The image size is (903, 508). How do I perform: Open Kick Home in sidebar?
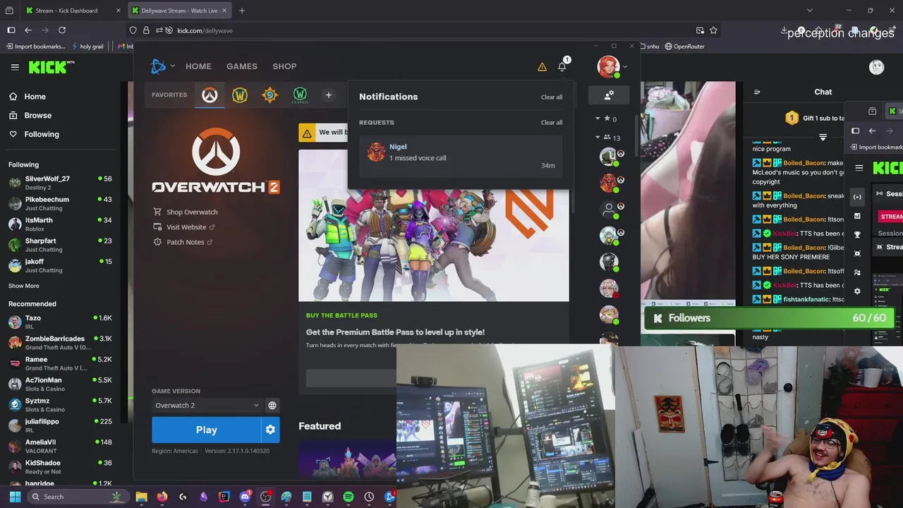coord(35,97)
